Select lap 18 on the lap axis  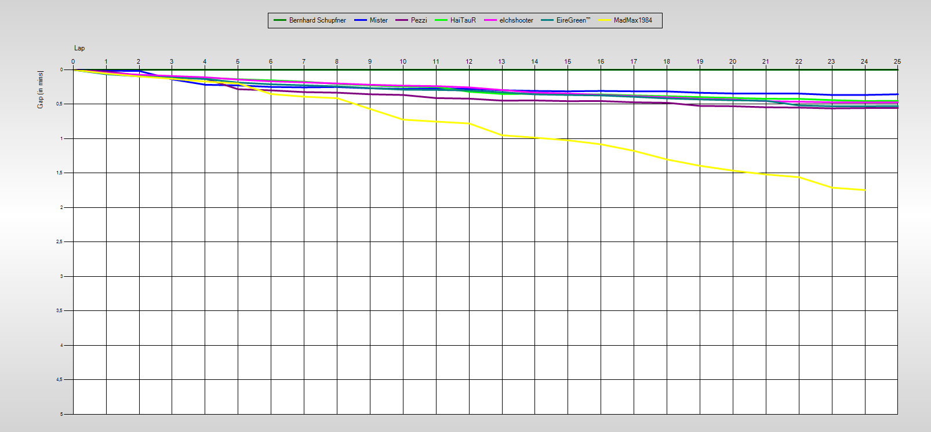click(667, 61)
